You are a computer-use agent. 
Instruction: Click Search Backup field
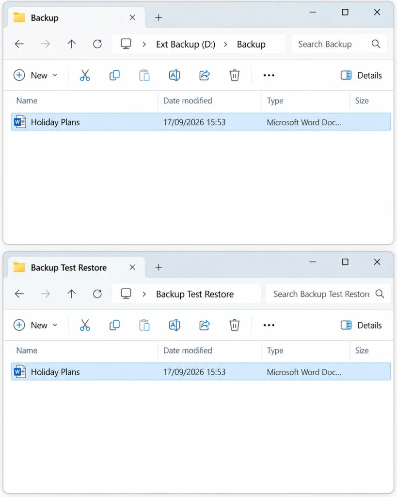tap(339, 44)
